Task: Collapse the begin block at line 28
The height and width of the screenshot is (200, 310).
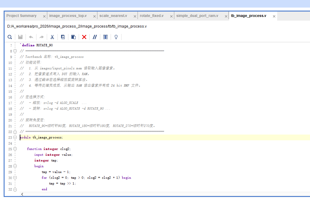Action: tap(15, 166)
